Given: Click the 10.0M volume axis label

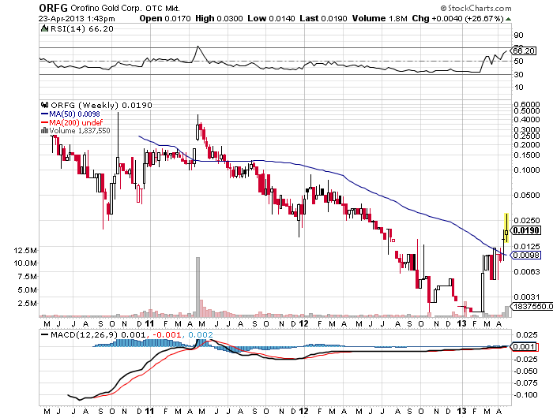Looking at the screenshot, I should (25, 263).
